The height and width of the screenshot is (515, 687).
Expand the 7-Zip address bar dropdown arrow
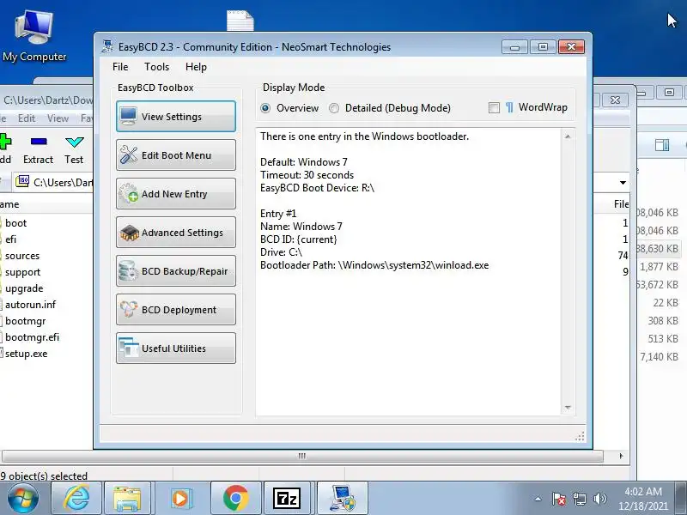623,182
